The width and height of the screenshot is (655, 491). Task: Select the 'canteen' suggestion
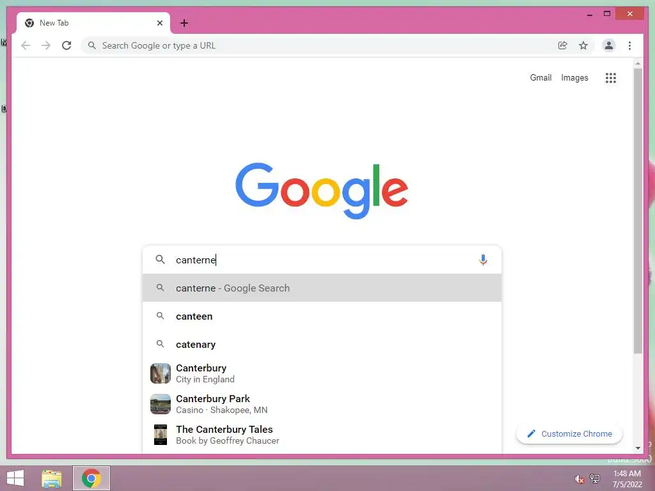322,316
